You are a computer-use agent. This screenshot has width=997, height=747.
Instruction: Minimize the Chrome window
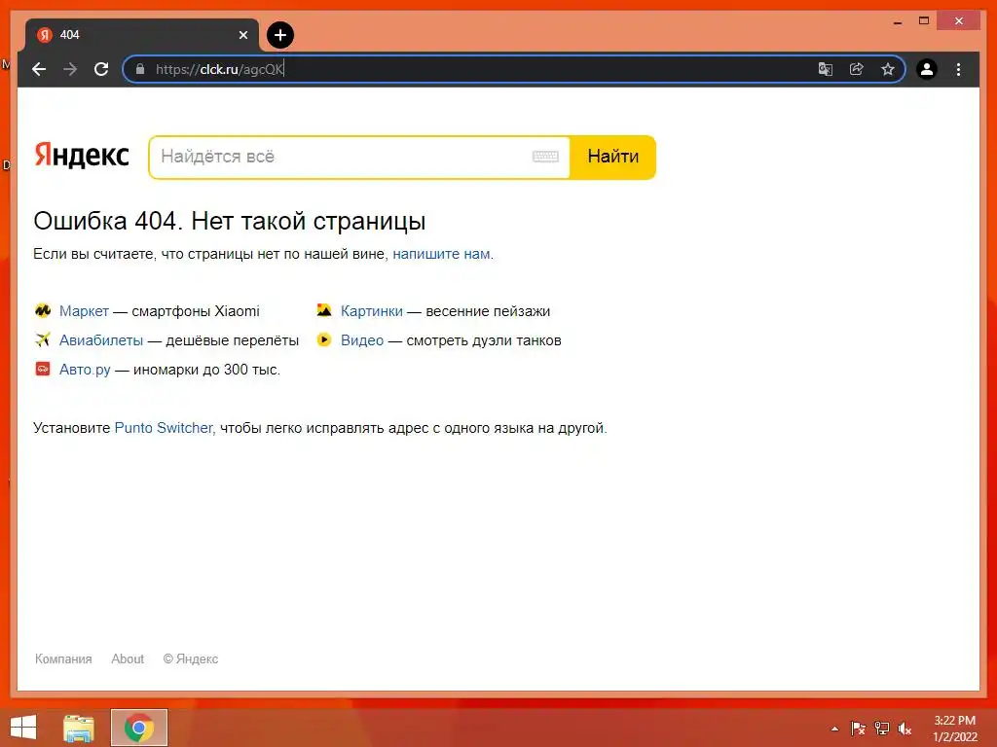pos(897,21)
